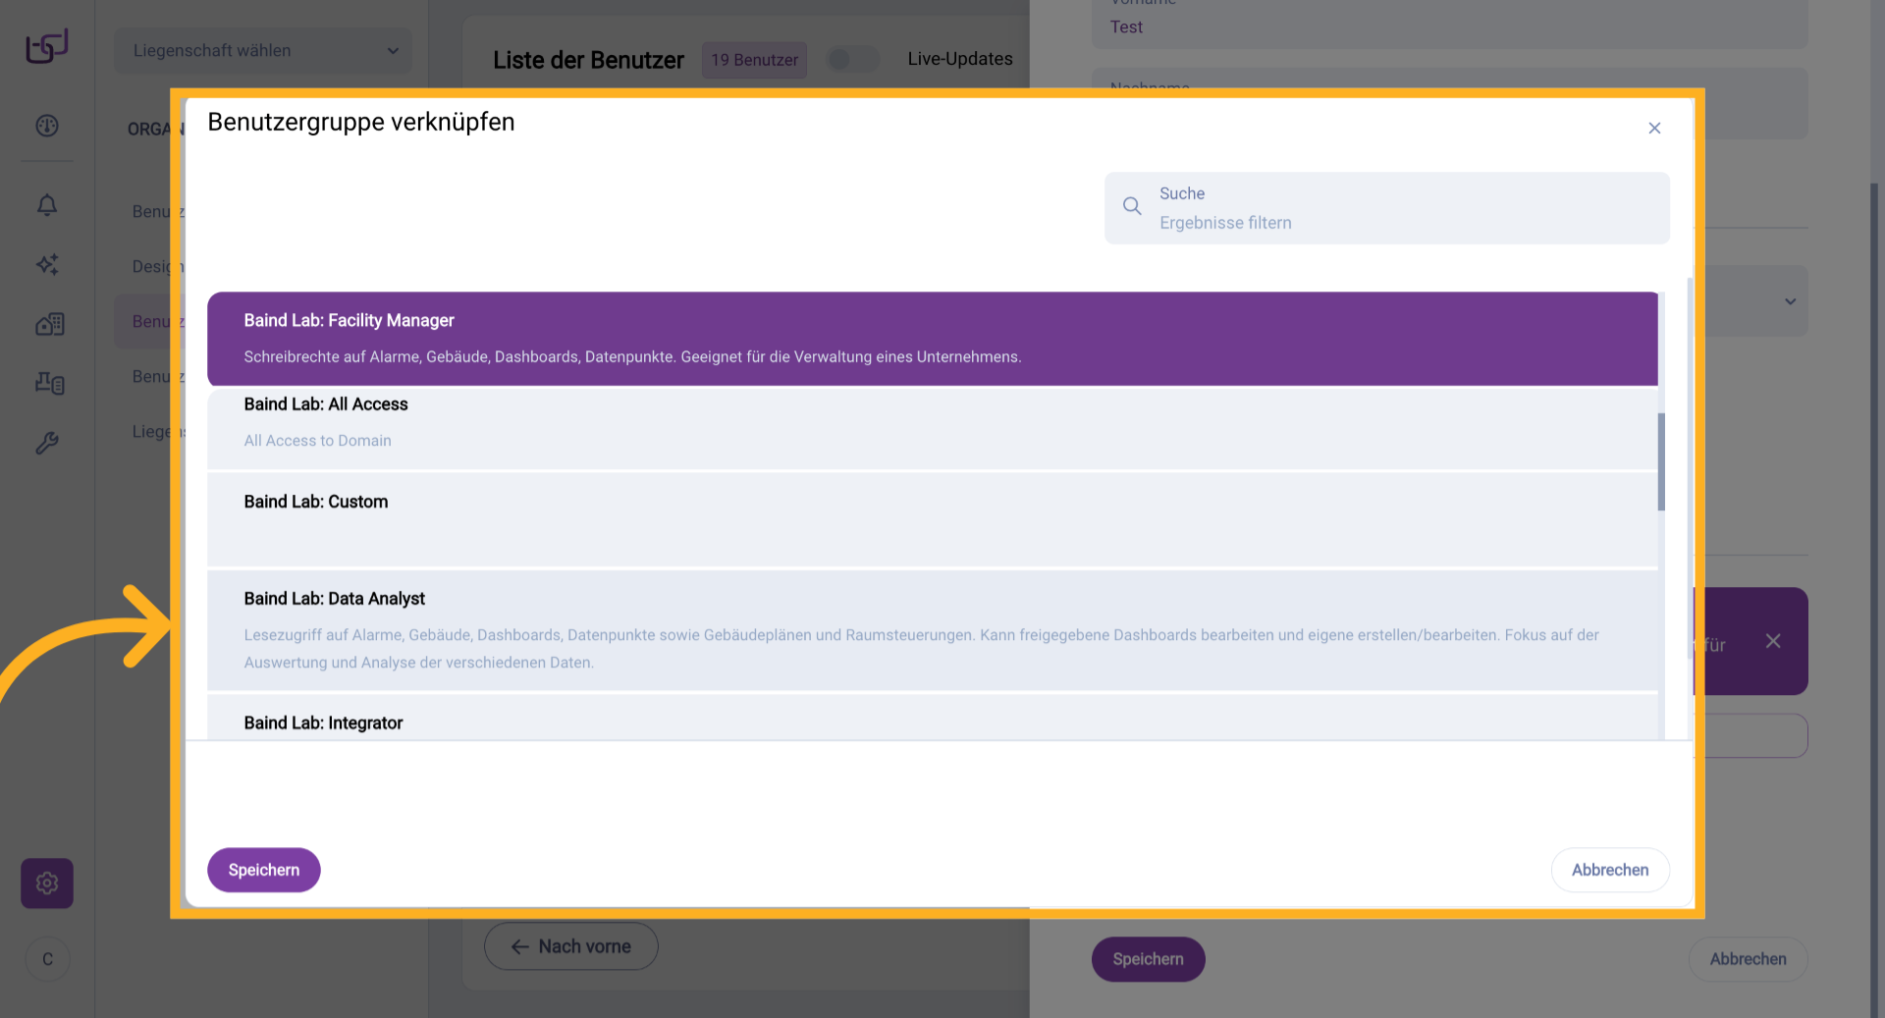Open the dashboard gauge icon

(47, 126)
